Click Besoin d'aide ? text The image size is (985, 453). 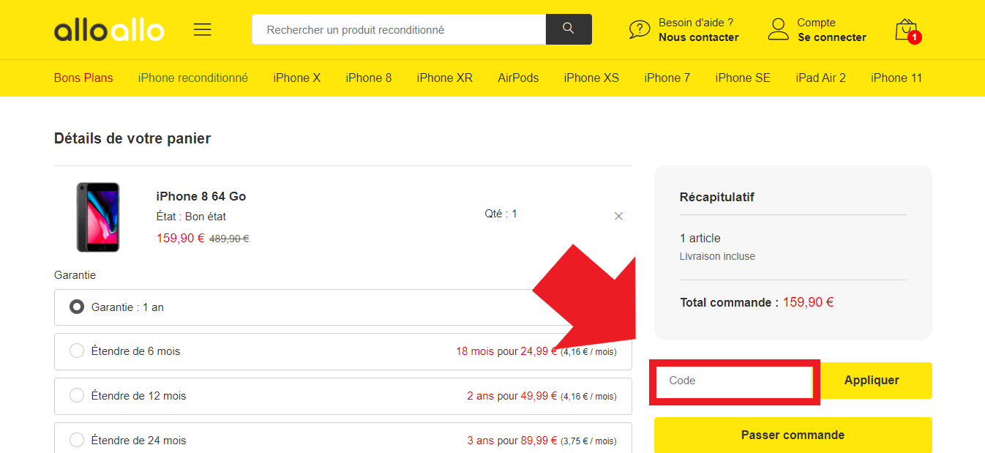tap(696, 23)
